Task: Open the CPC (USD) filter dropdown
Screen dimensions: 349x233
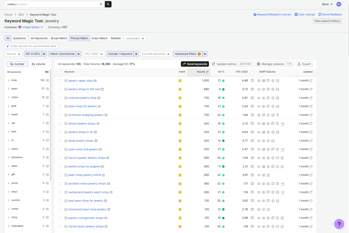Action: (93, 54)
